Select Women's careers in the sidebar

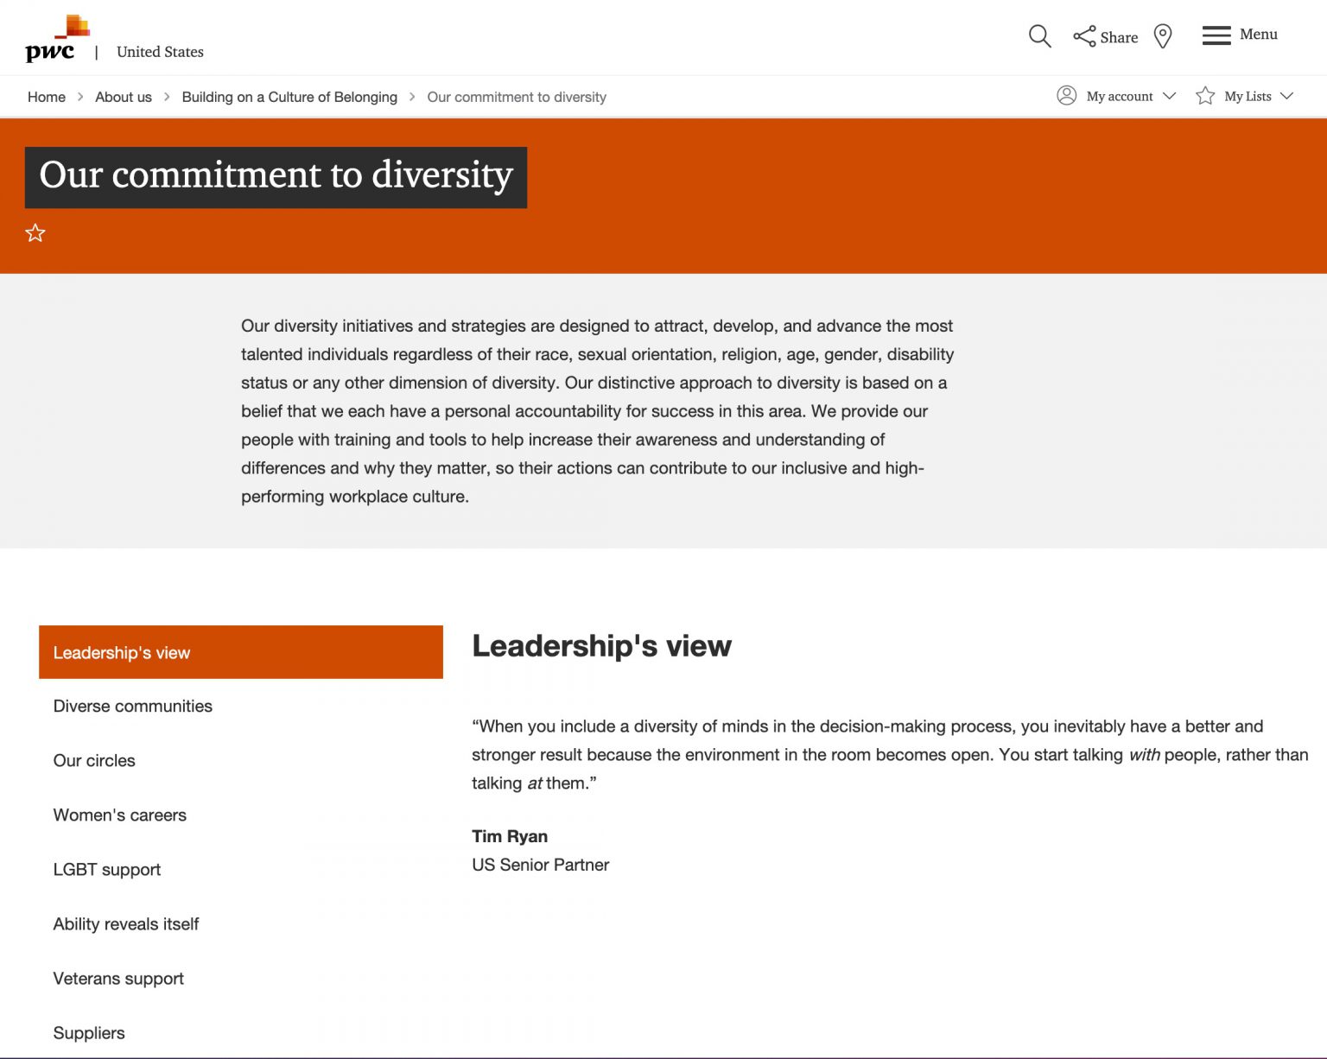click(x=120, y=815)
